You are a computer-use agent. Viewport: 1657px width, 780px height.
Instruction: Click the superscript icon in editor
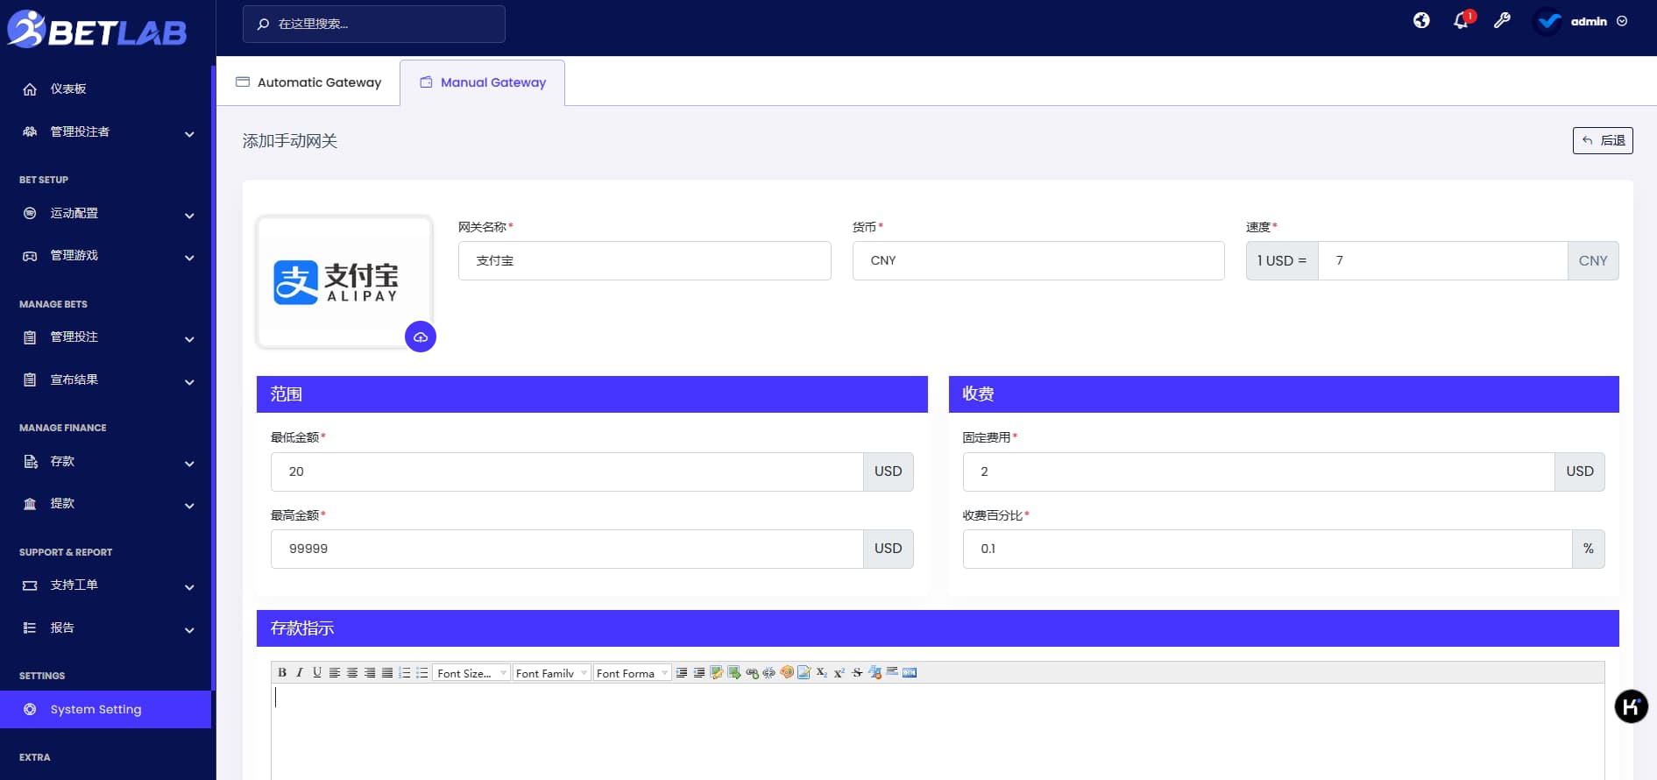839,673
